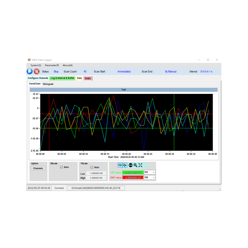Select the Configure Channels tab
This screenshot has height=248, width=248.
coord(38,78)
